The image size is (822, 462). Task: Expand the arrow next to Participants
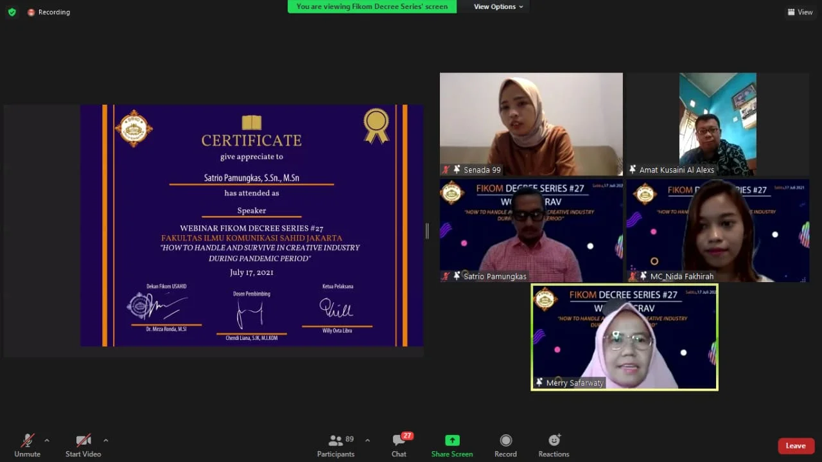click(367, 441)
